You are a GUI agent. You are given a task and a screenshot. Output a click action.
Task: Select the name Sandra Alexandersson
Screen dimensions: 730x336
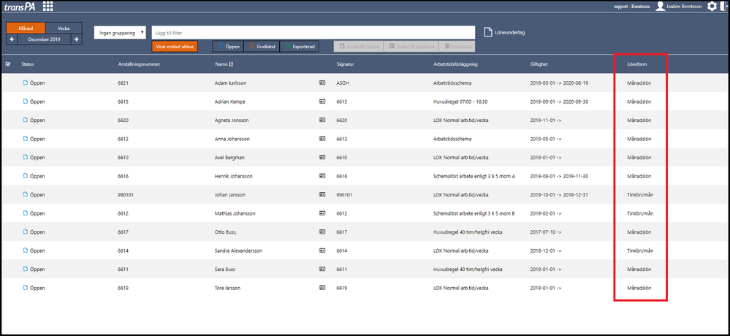(238, 251)
